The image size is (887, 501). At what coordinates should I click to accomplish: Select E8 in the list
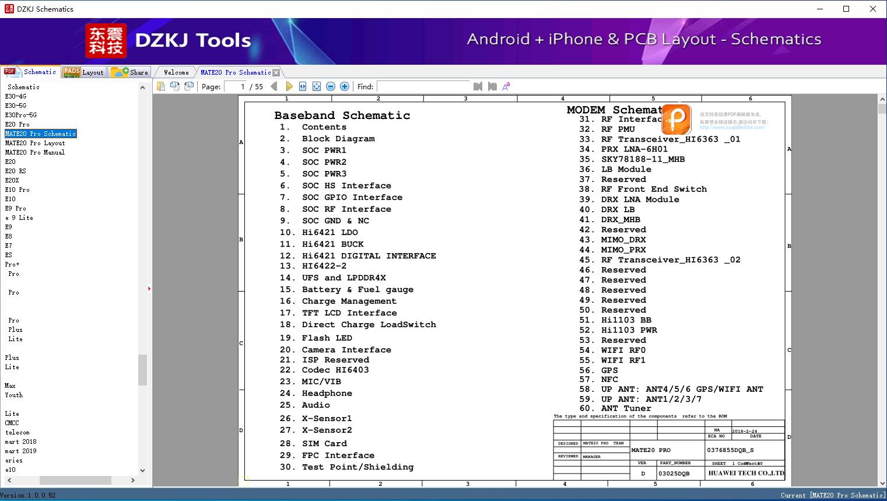[9, 236]
